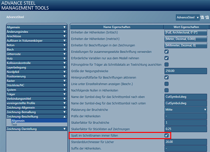Open the Verbindungsmittel category

(37, 99)
